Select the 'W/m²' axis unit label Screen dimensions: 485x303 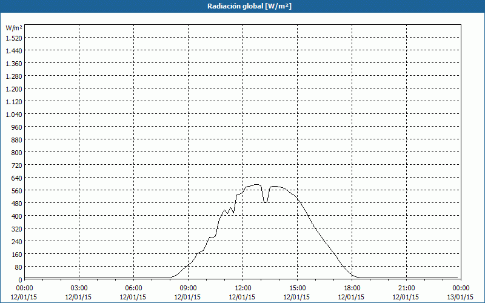pos(14,28)
